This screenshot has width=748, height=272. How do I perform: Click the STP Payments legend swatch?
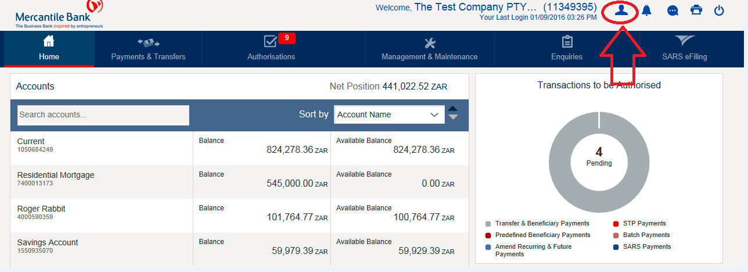(x=616, y=224)
